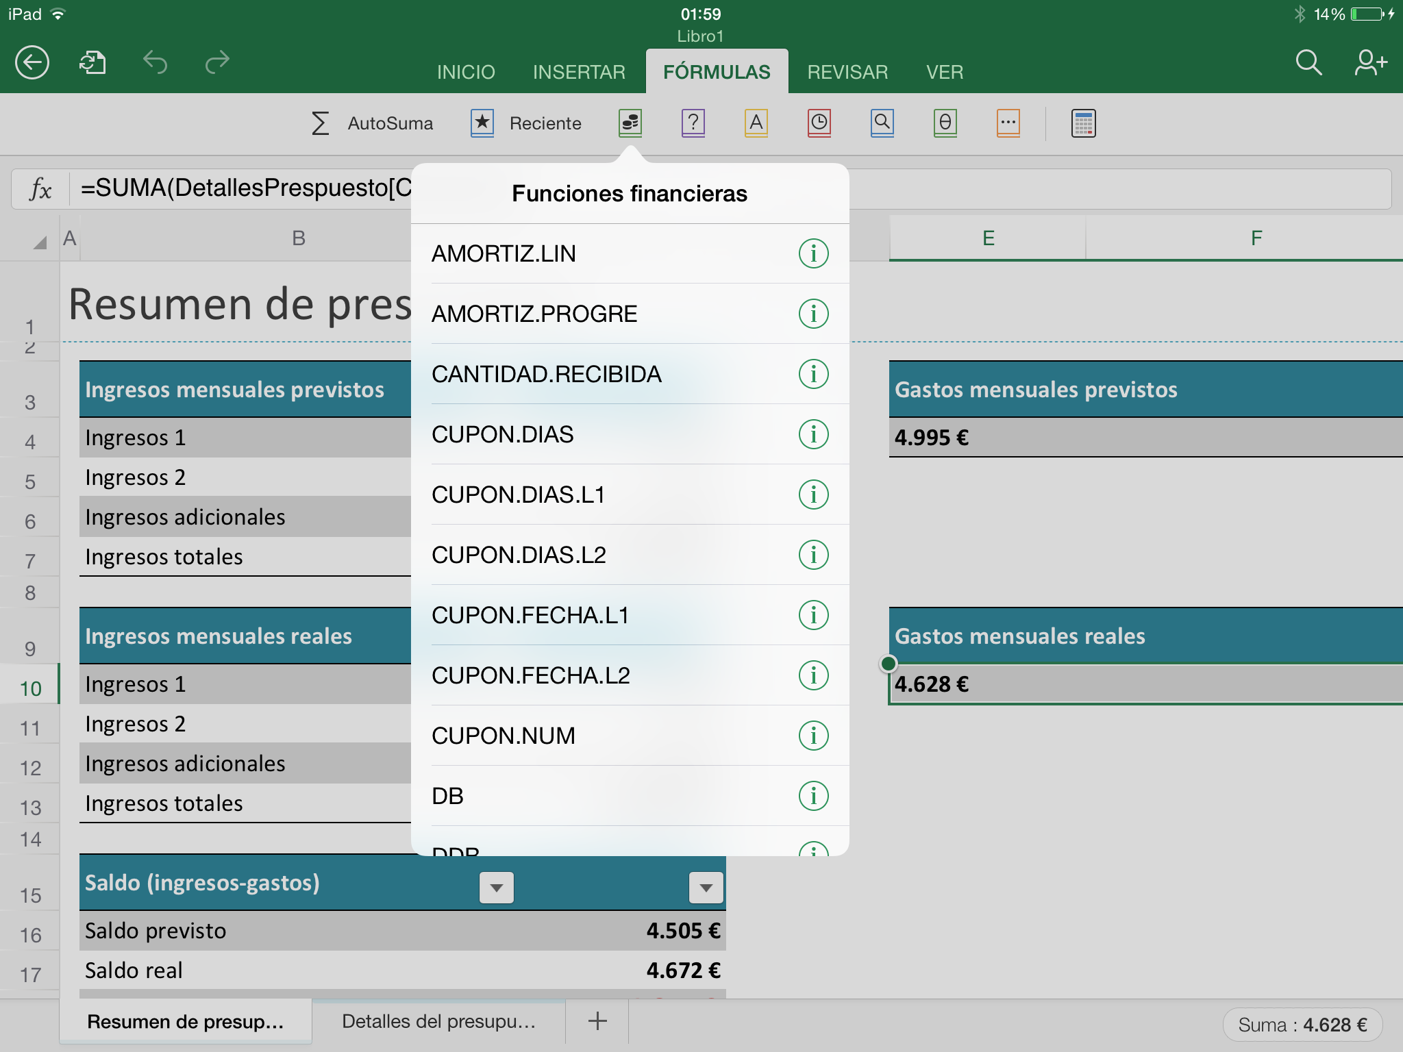The width and height of the screenshot is (1403, 1052).
Task: Click the redo arrow
Action: click(217, 63)
